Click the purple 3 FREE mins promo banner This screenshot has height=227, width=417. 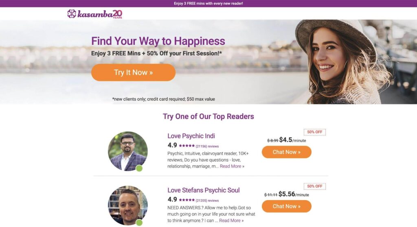click(x=208, y=3)
